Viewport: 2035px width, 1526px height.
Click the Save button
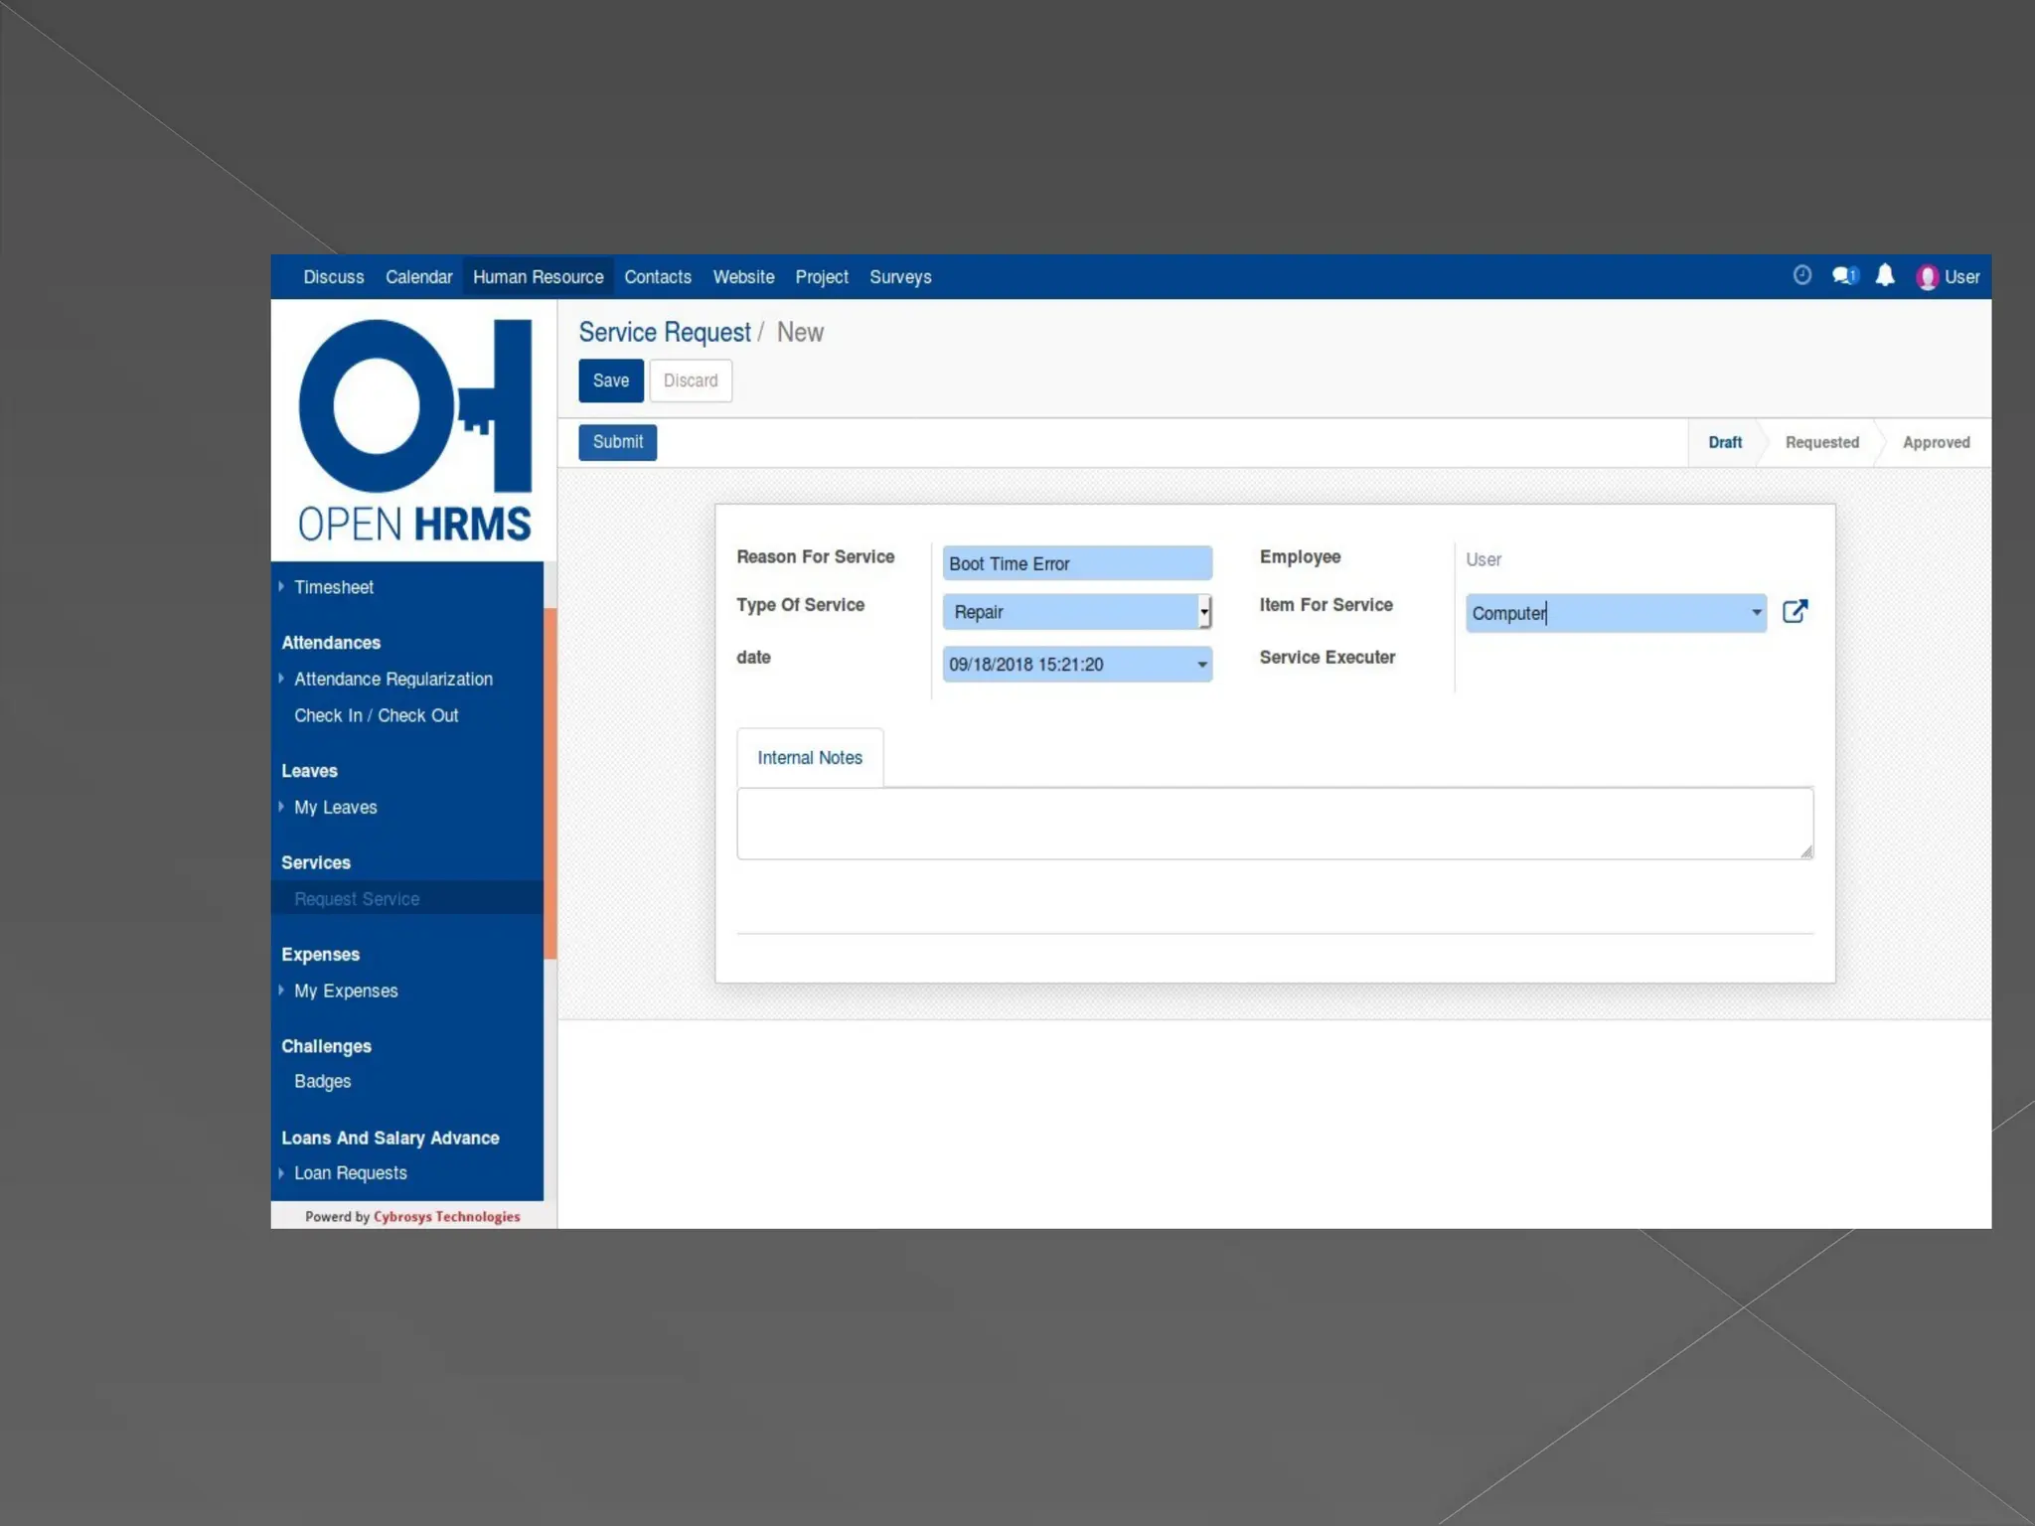[x=610, y=381]
